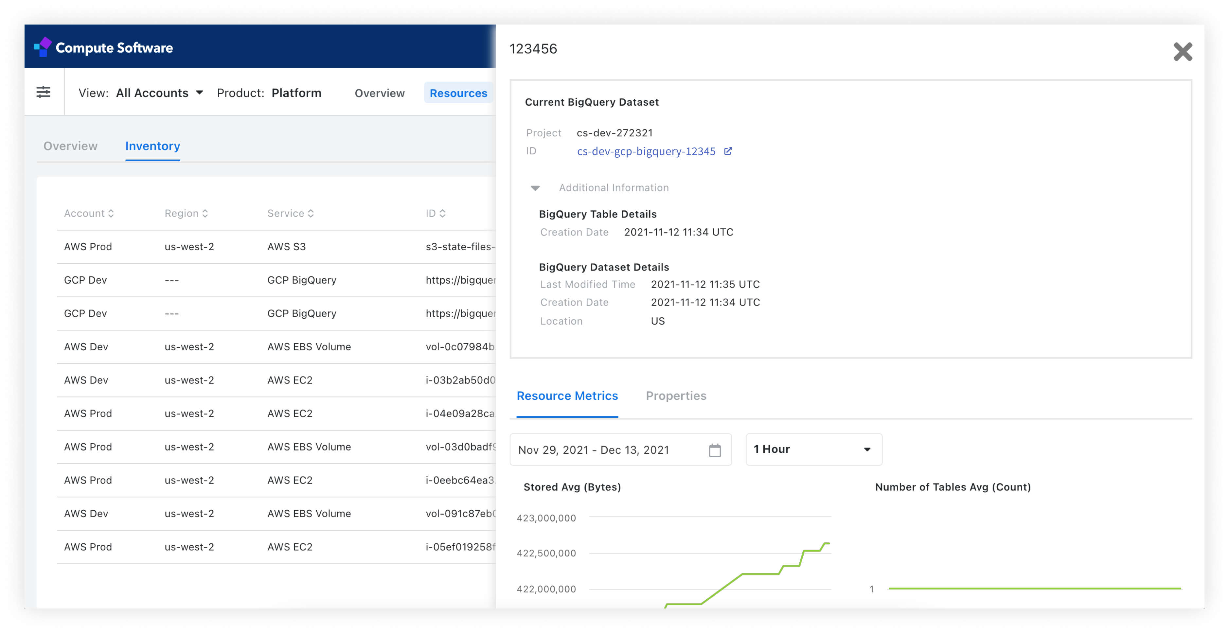The image size is (1229, 633).
Task: Click the date range field Nov 29 - Dec 13
Action: click(620, 449)
